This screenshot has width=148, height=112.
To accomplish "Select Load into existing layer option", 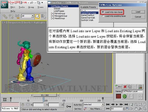I will point(114,16).
